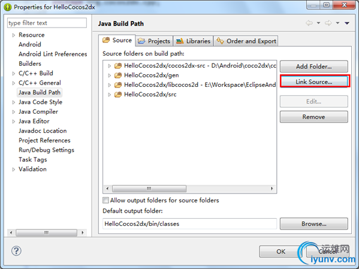Expand the C/C++ General node
Image resolution: width=359 pixels, height=269 pixels.
(x=14, y=83)
